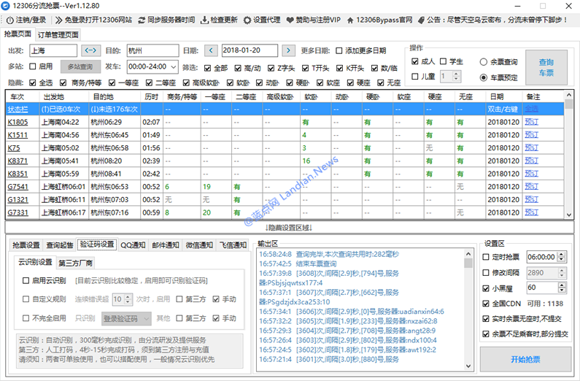
Task: Click the 注销/登录 power icon
Action: [x=10, y=20]
